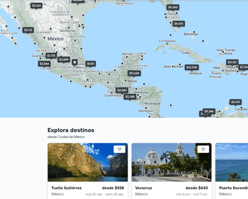
Task: Open the $2,589 marker over Guatemala
Action: (x=122, y=90)
